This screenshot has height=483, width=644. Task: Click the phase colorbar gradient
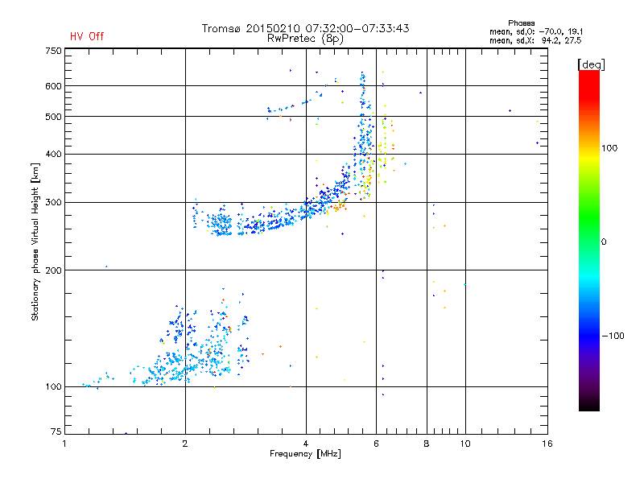[x=589, y=241]
